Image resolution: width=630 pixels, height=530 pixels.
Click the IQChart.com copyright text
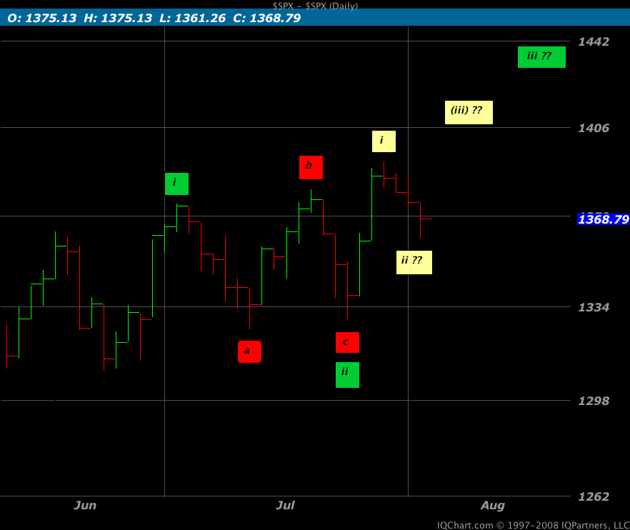click(533, 525)
